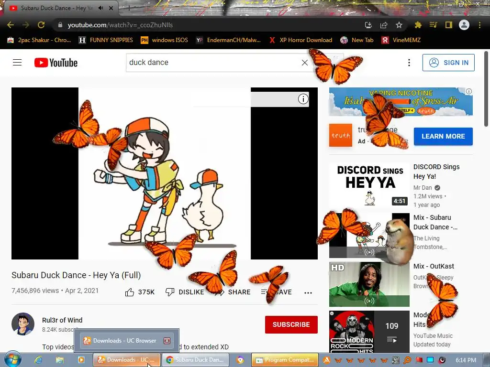Open the FUNNY SNIPPIES bookmark
Viewport: 490px width, 367px height.
106,40
